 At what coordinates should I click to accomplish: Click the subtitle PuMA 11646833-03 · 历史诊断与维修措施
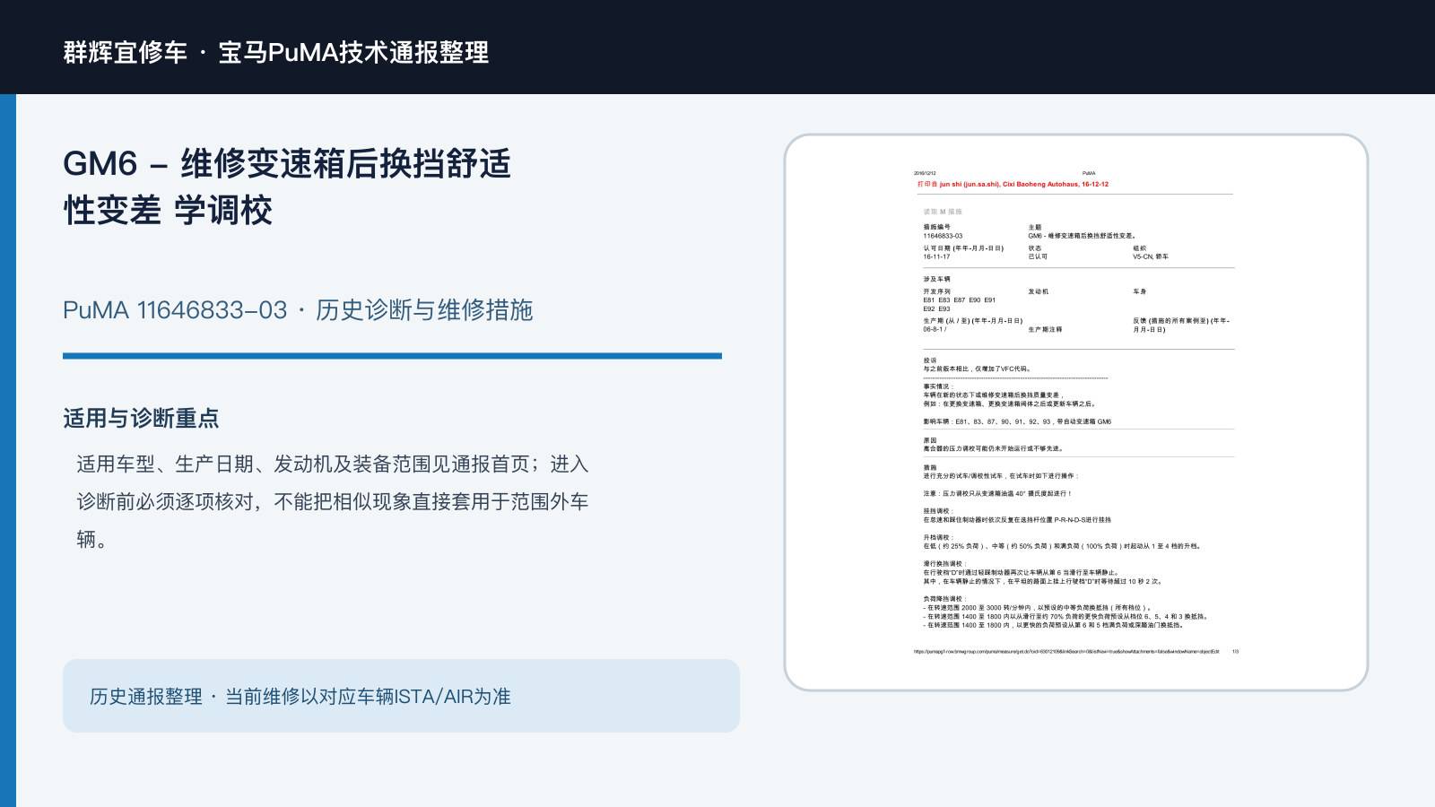tap(298, 310)
